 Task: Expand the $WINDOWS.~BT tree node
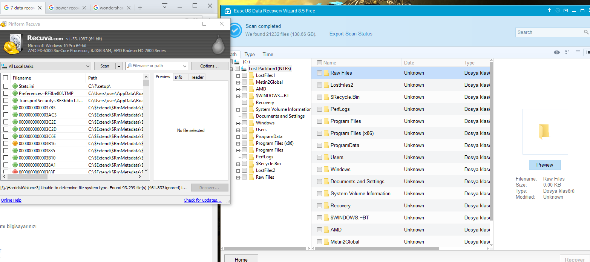point(238,96)
